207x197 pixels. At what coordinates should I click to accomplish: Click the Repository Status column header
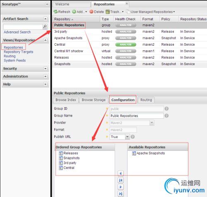[x=193, y=19]
